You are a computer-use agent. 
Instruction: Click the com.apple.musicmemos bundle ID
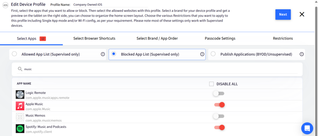[x=43, y=120]
